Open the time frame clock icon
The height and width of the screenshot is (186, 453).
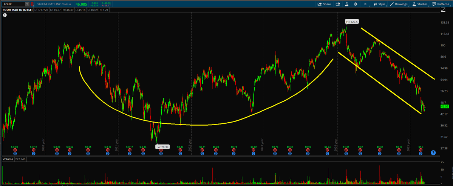click(x=338, y=4)
